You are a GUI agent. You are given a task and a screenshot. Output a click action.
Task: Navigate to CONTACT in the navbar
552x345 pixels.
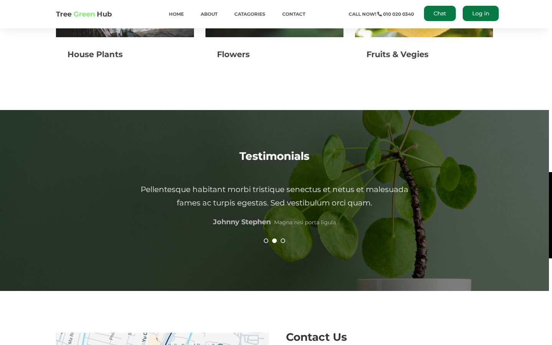click(294, 14)
